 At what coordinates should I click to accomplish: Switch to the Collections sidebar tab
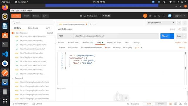coord(33,28)
